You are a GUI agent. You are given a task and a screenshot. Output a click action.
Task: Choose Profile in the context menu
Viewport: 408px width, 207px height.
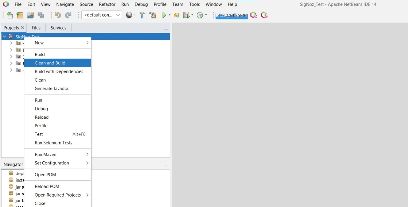[x=58, y=126]
